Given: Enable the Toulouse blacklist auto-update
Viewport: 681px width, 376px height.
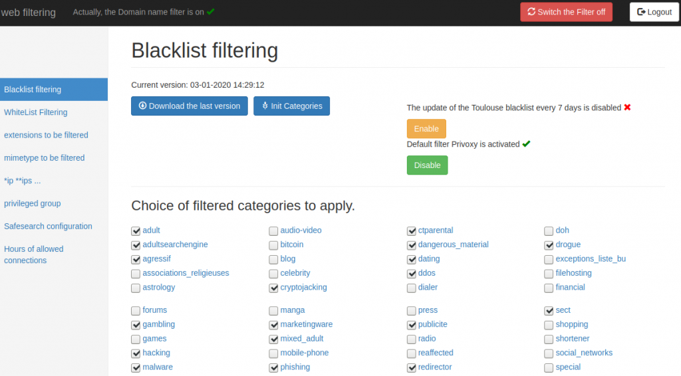Looking at the screenshot, I should coord(426,129).
